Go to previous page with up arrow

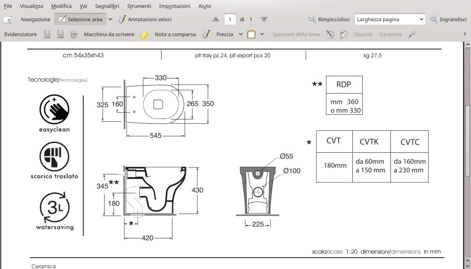click(215, 19)
